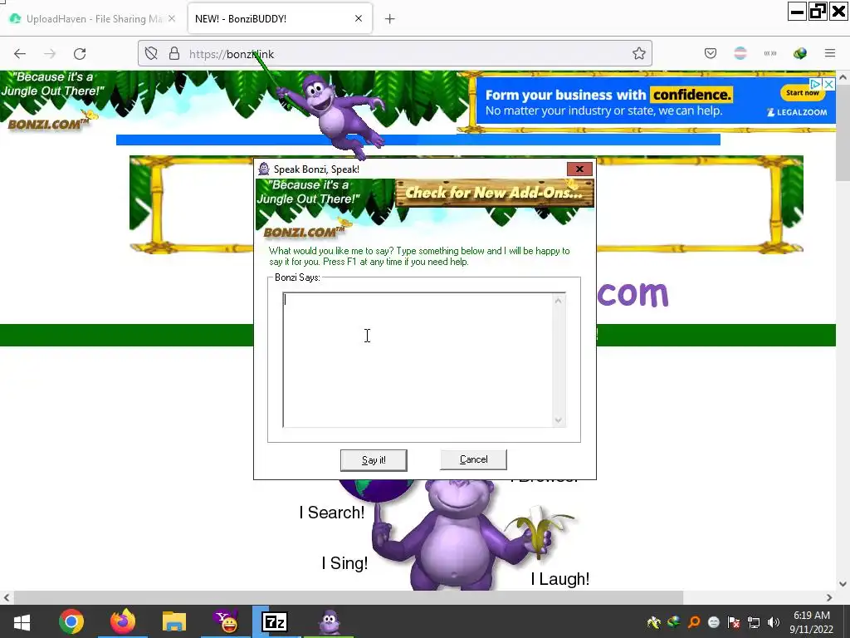This screenshot has height=638, width=850.
Task: Open tracking protection shield icon
Action: click(151, 54)
